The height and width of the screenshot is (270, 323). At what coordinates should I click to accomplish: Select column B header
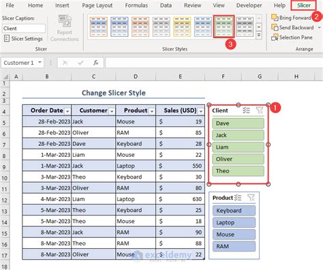pyautogui.click(x=47, y=76)
